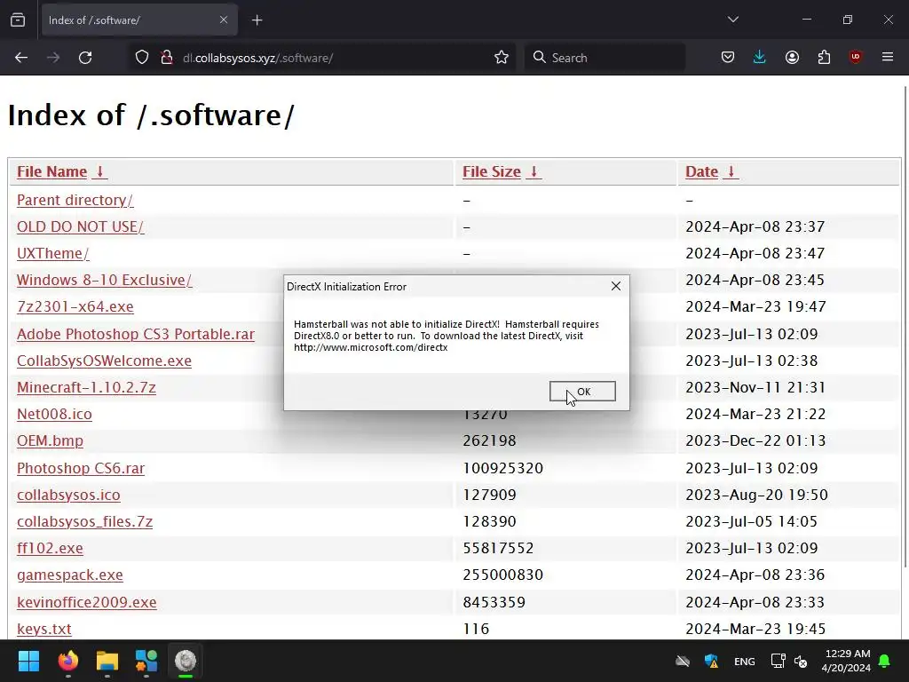Select Hamsterball app in taskbar
Viewport: 909px width, 682px height.
coord(186,661)
